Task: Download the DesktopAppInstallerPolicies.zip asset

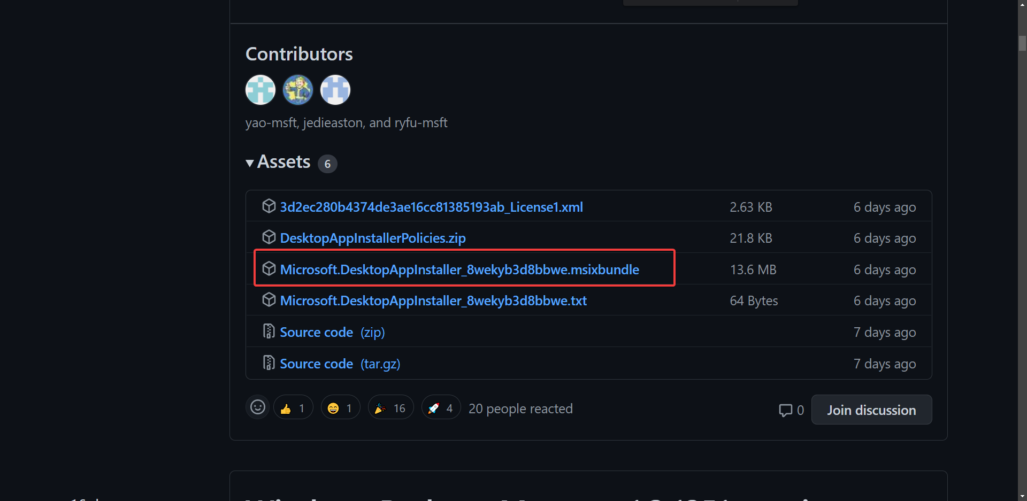Action: click(x=373, y=238)
